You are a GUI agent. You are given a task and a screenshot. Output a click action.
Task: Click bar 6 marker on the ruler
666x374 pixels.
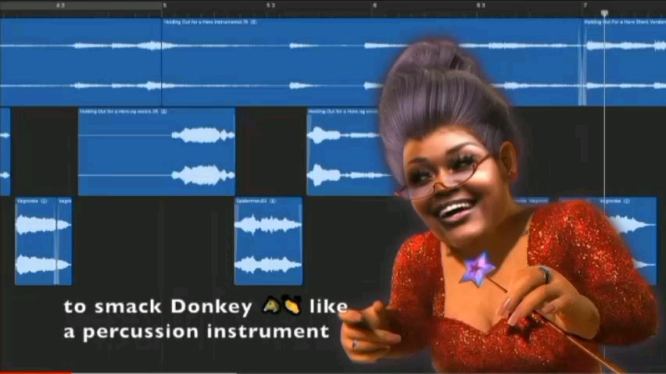coord(374,5)
